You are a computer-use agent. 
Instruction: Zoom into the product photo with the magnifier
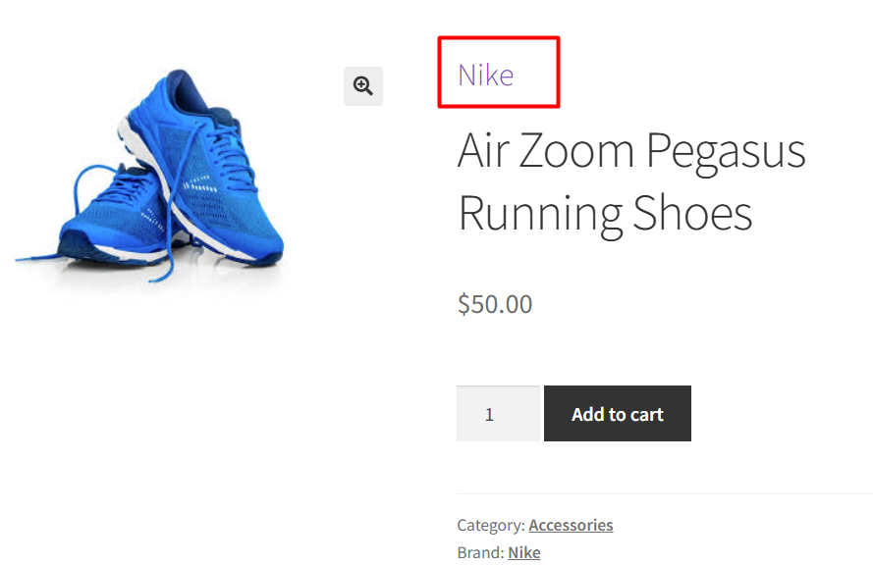point(362,85)
